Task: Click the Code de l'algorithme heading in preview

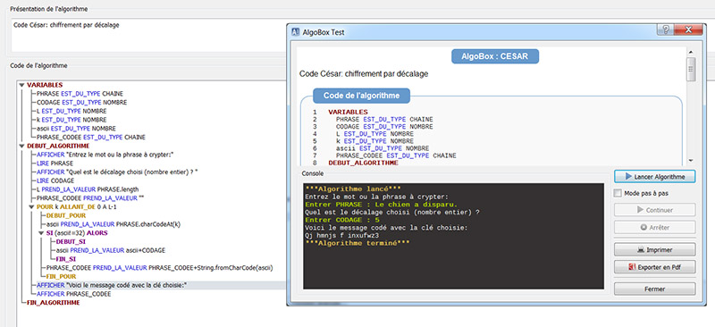Action: [361, 96]
